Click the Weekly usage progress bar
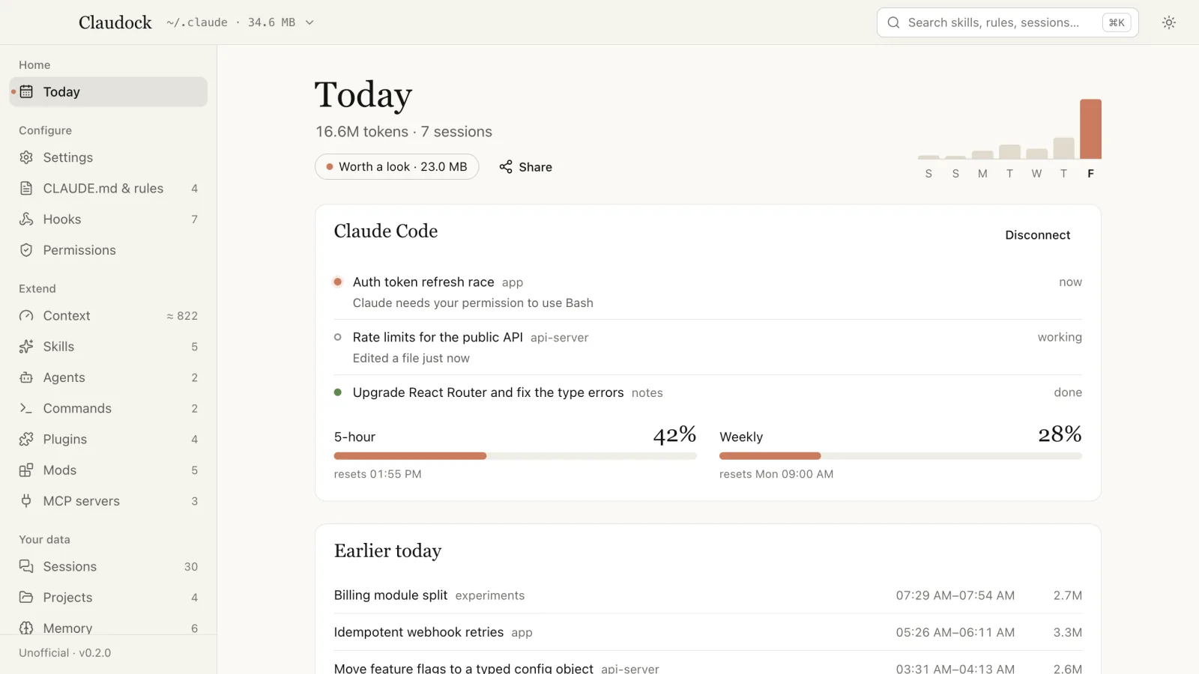This screenshot has height=674, width=1199. [901, 456]
